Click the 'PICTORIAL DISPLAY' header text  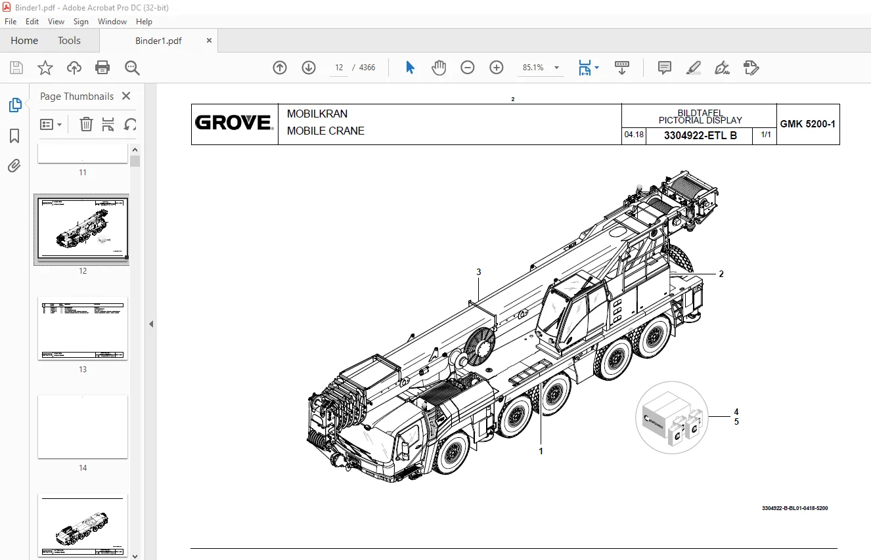[700, 121]
